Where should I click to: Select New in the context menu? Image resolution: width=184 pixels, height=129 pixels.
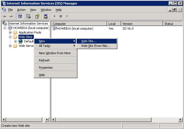click(x=55, y=41)
